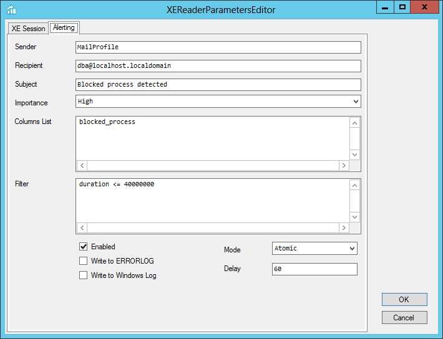Click up arrow of Columns List scrollbar
The width and height of the screenshot is (443, 339).
354,123
